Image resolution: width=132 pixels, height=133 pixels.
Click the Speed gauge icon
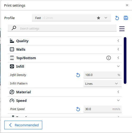click(12, 100)
